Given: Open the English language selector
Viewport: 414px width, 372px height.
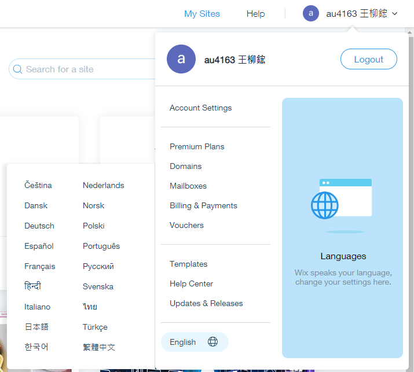Looking at the screenshot, I should coord(195,342).
